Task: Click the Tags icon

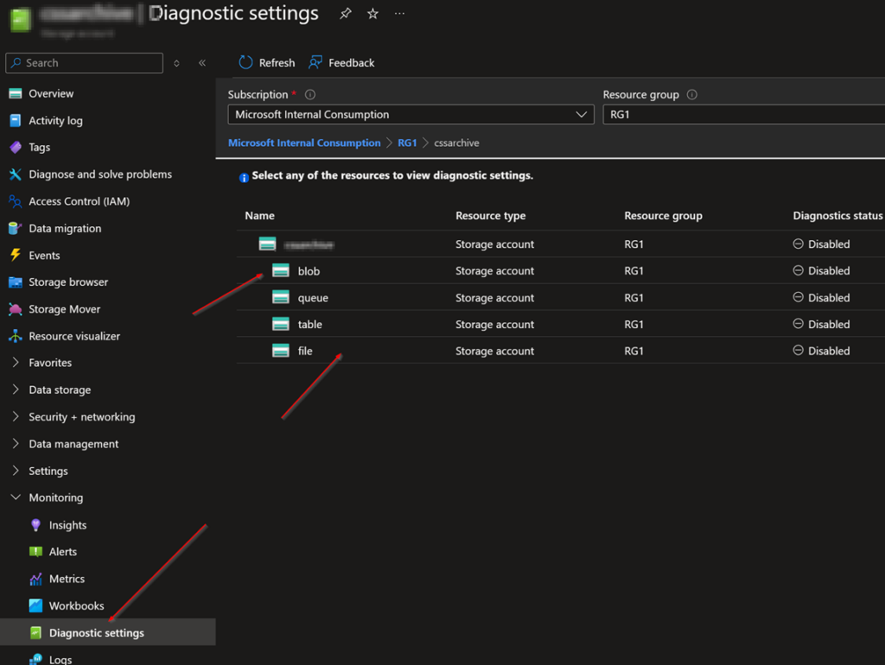Action: tap(16, 147)
